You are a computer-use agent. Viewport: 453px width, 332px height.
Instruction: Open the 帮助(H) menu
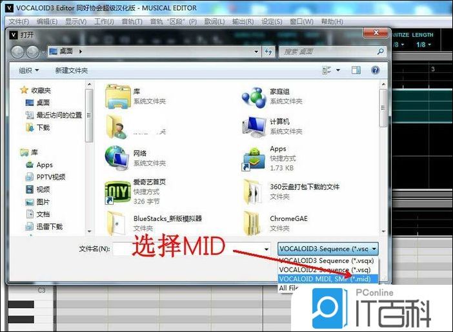coord(332,21)
